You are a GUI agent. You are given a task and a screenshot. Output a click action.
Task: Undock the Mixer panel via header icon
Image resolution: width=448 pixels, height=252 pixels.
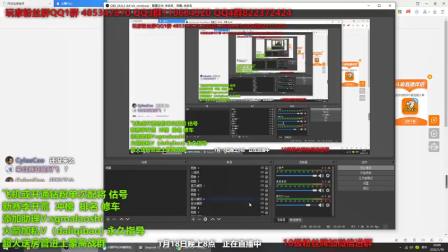pyautogui.click(x=333, y=162)
